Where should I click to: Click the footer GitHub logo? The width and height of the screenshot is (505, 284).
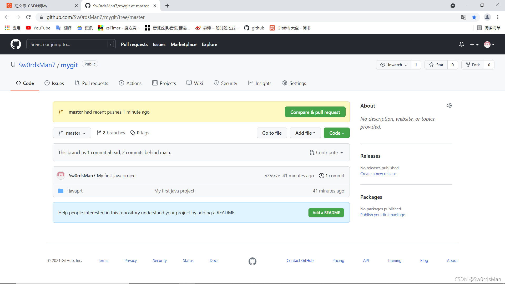pos(252,261)
